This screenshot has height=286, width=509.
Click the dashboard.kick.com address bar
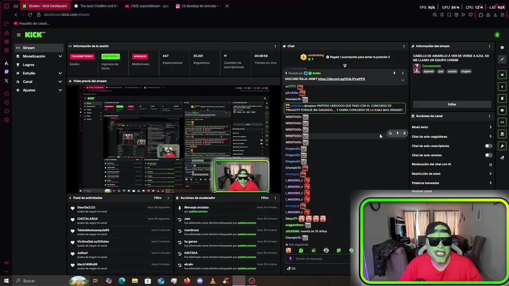tap(66, 15)
